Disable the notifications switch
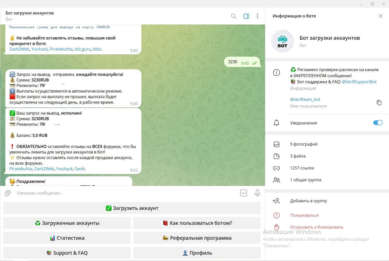The width and height of the screenshot is (389, 261). 378,123
